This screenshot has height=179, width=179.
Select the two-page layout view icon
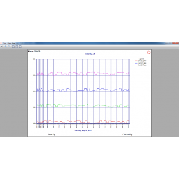click(x=20, y=47)
